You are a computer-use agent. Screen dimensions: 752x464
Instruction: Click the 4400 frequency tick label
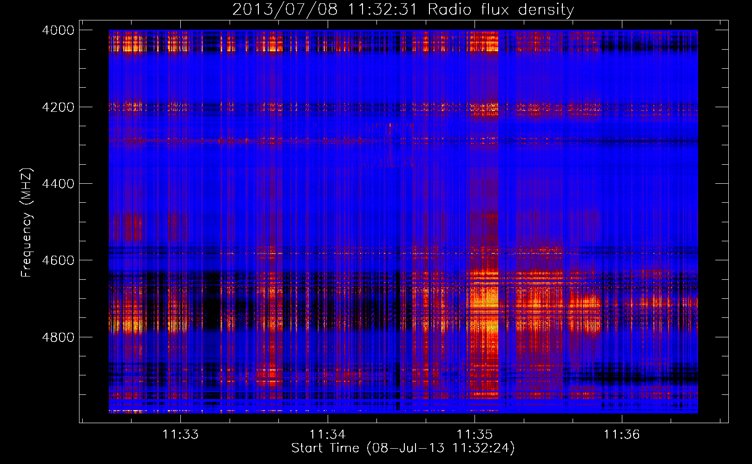coord(58,184)
